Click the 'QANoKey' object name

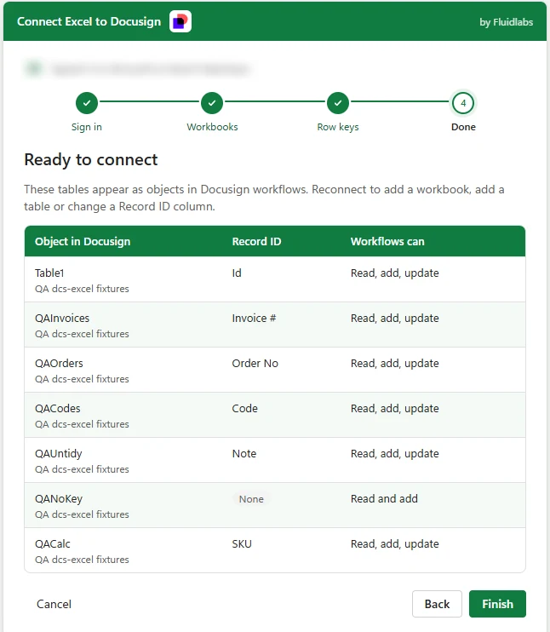click(59, 499)
